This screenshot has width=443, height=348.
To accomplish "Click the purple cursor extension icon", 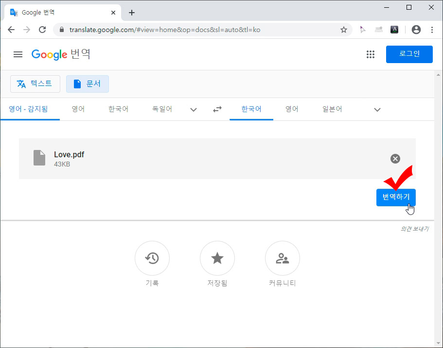I will (x=362, y=29).
